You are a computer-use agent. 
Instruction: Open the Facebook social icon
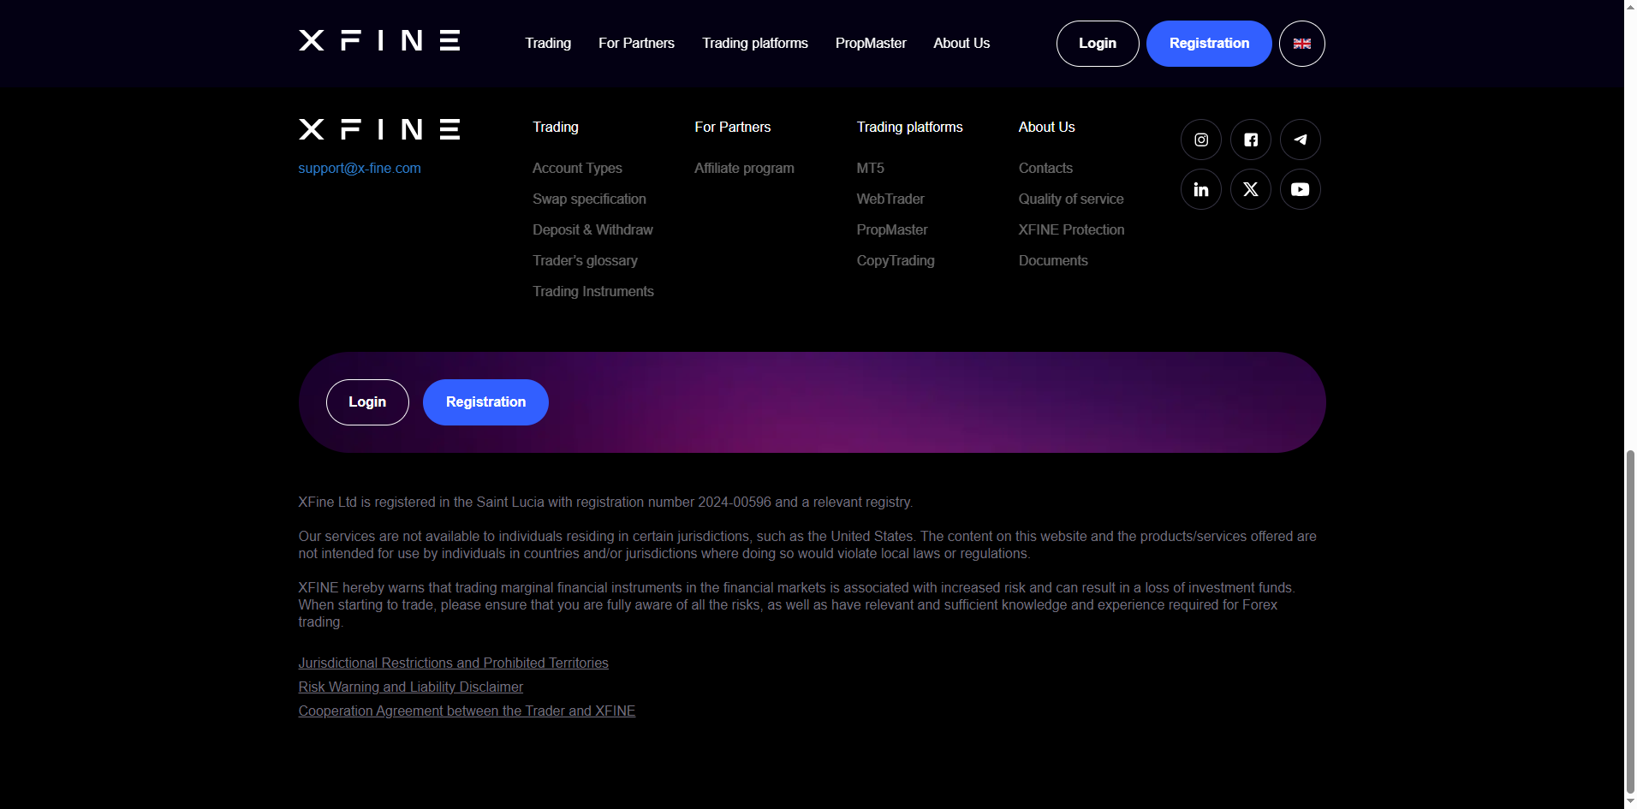coord(1250,140)
